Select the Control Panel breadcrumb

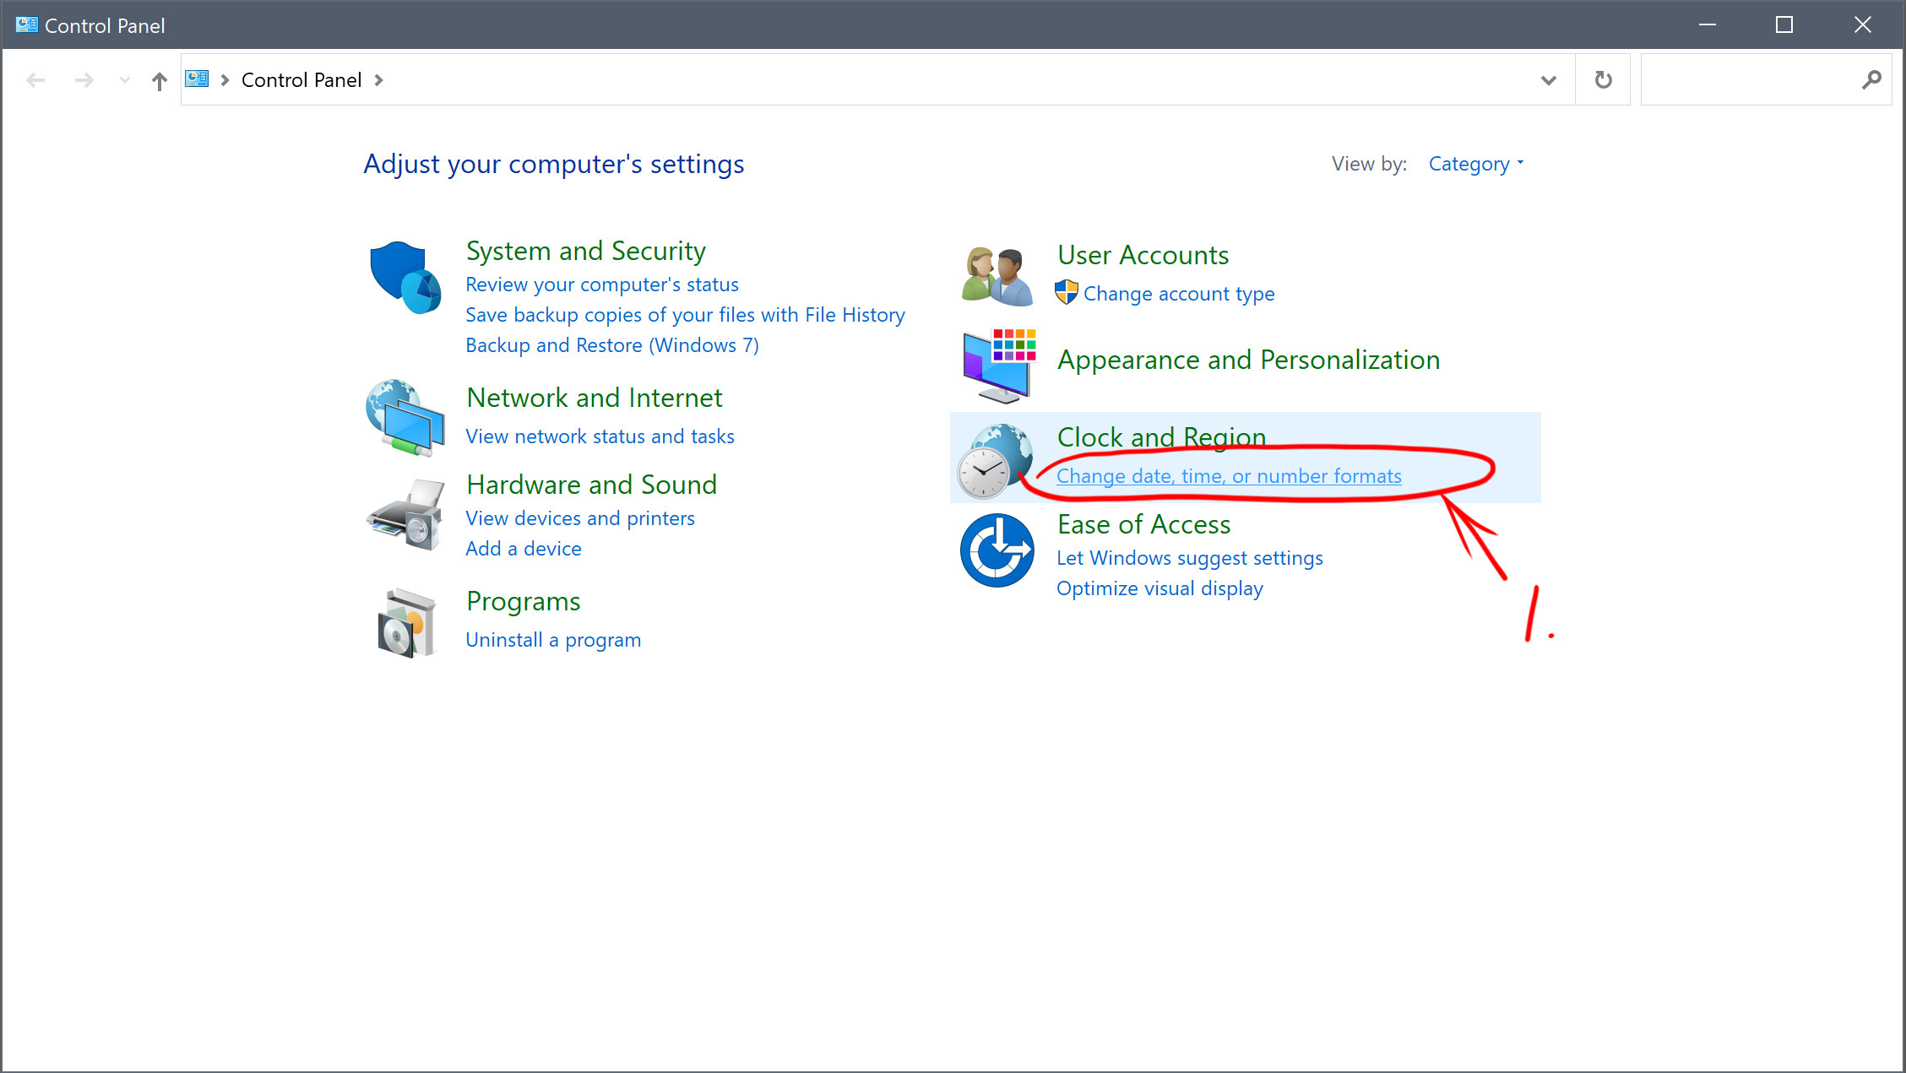tap(301, 80)
